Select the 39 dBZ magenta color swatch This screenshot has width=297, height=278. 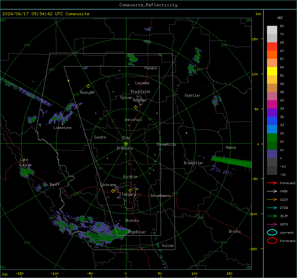click(272, 104)
